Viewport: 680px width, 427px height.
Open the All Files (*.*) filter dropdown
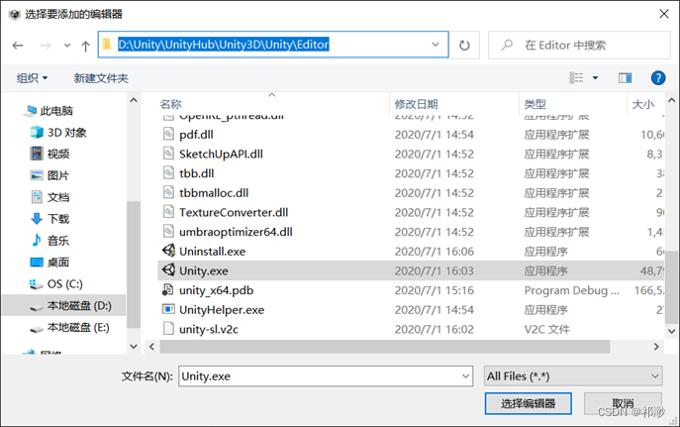[573, 376]
